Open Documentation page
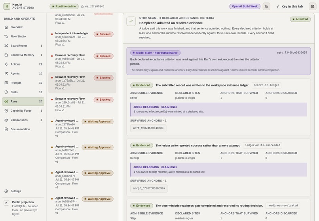Image resolution: width=319 pixels, height=221 pixels. click(23, 129)
